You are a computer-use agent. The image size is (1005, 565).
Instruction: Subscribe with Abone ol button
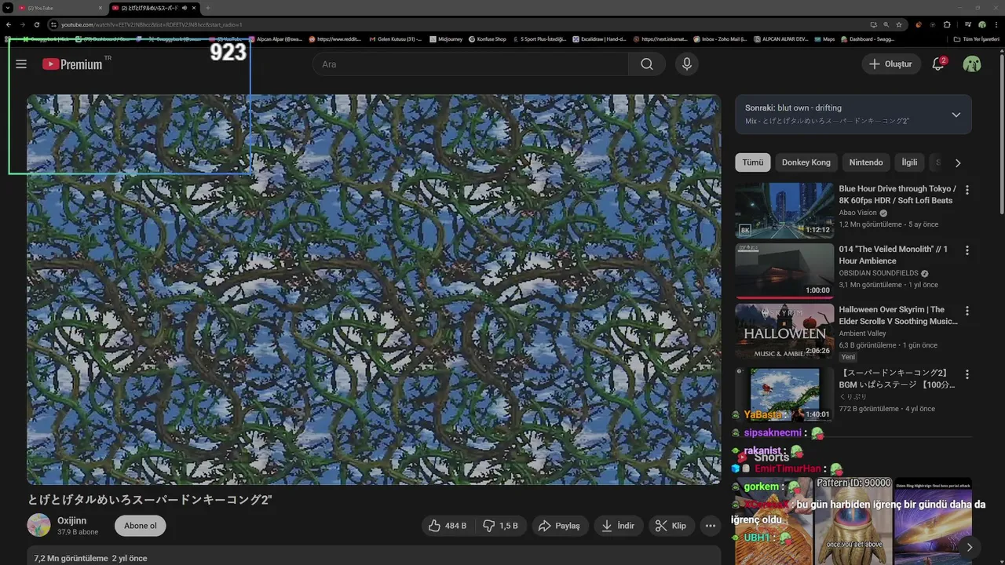[x=141, y=526]
